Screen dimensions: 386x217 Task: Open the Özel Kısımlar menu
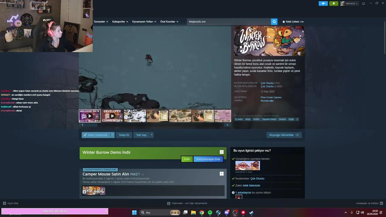point(169,22)
